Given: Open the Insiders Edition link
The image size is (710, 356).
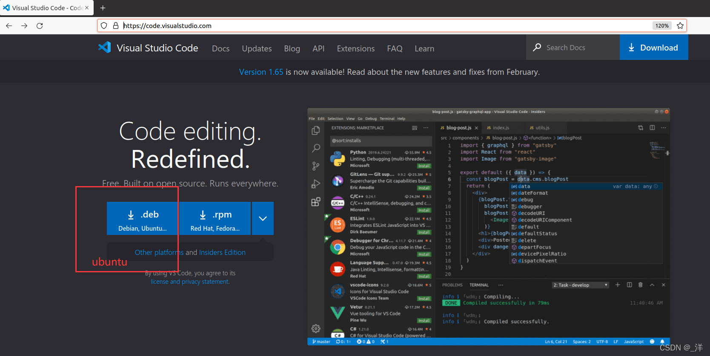Looking at the screenshot, I should (222, 252).
